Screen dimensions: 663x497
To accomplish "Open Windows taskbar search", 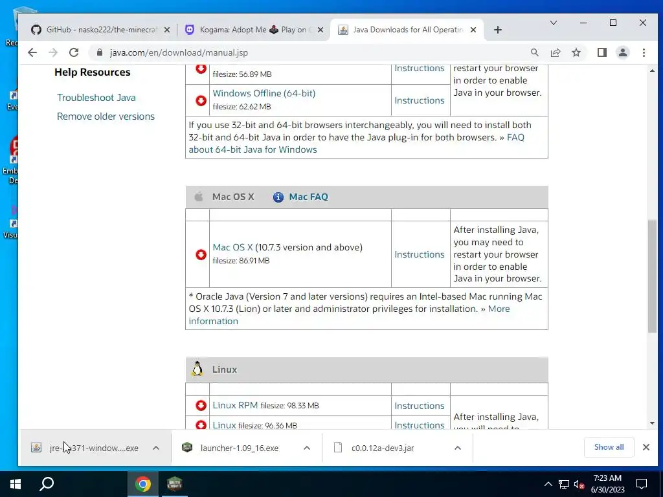I will click(47, 484).
